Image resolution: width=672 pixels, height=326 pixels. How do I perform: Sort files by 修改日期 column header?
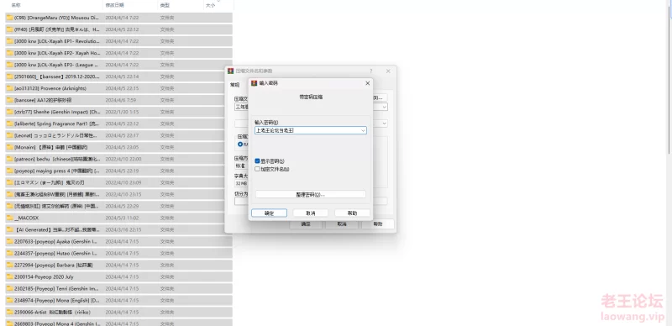[x=115, y=5]
